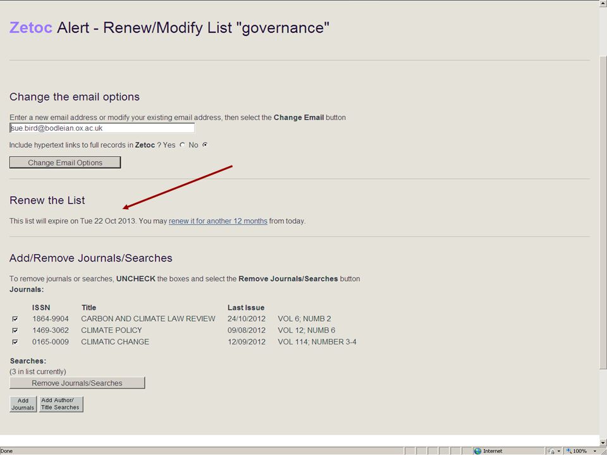The width and height of the screenshot is (607, 455).
Task: Open renew it for another 12 months link
Action: (x=218, y=221)
